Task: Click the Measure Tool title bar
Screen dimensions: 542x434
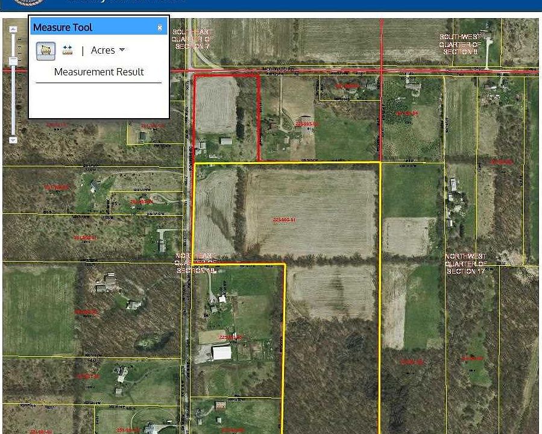Action: click(99, 27)
